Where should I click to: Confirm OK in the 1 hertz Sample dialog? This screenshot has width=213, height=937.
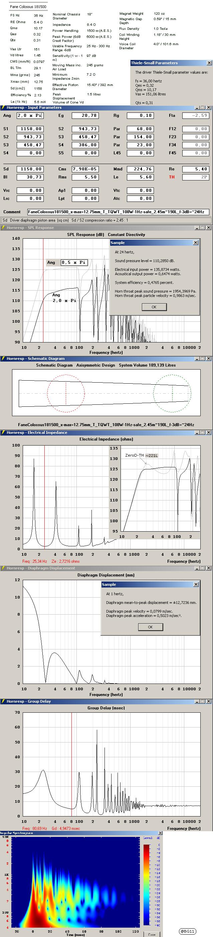click(x=150, y=627)
